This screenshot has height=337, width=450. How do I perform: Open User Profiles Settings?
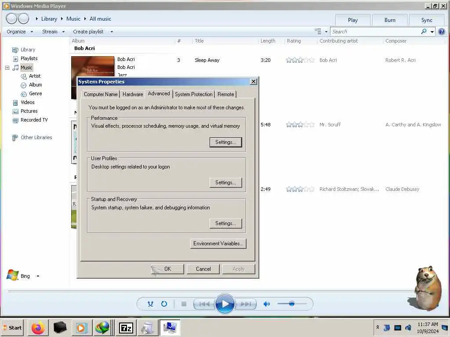click(225, 183)
